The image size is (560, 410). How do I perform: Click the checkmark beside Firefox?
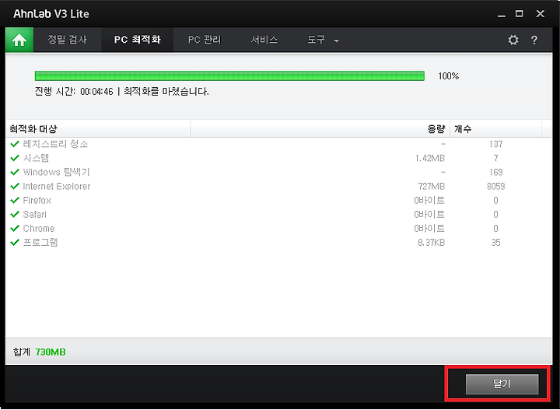point(15,200)
